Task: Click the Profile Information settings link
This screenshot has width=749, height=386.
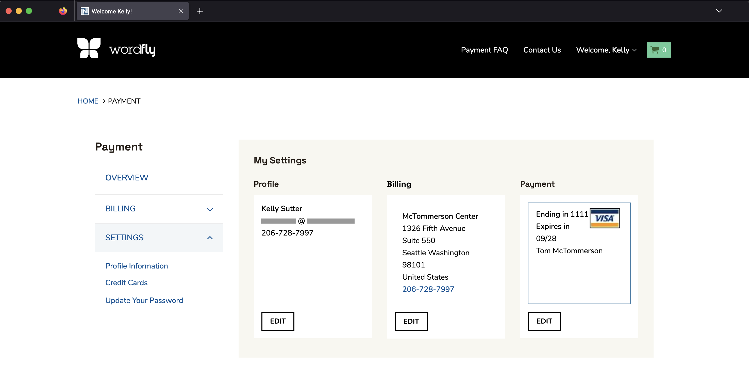Action: 136,266
